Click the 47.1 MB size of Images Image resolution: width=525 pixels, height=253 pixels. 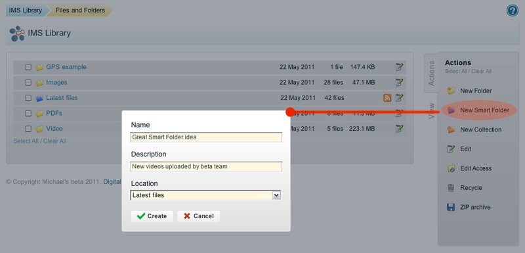(364, 82)
